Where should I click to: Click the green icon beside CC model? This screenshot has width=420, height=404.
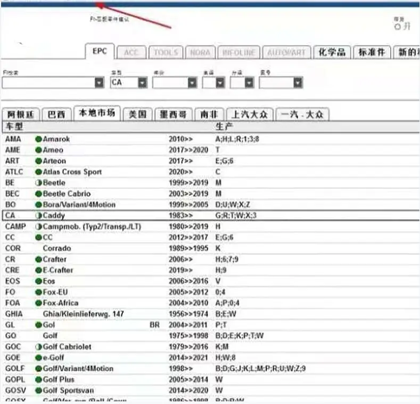pos(38,238)
